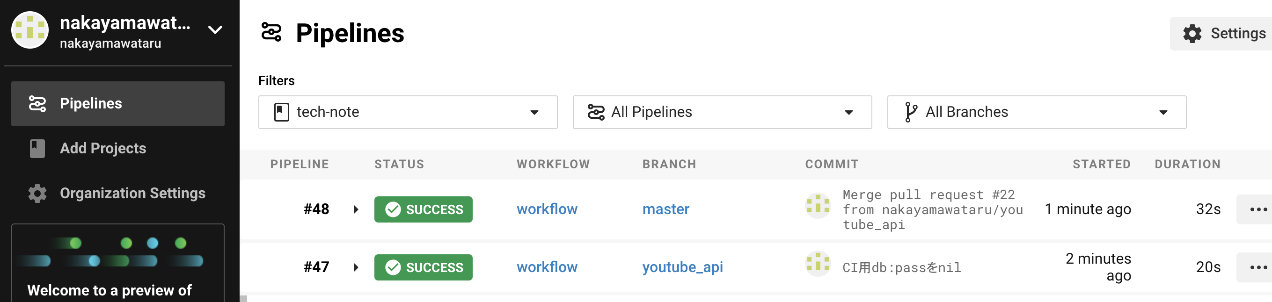1272x302 pixels.
Task: Click the organization avatar icon in sidebar
Action: click(29, 30)
